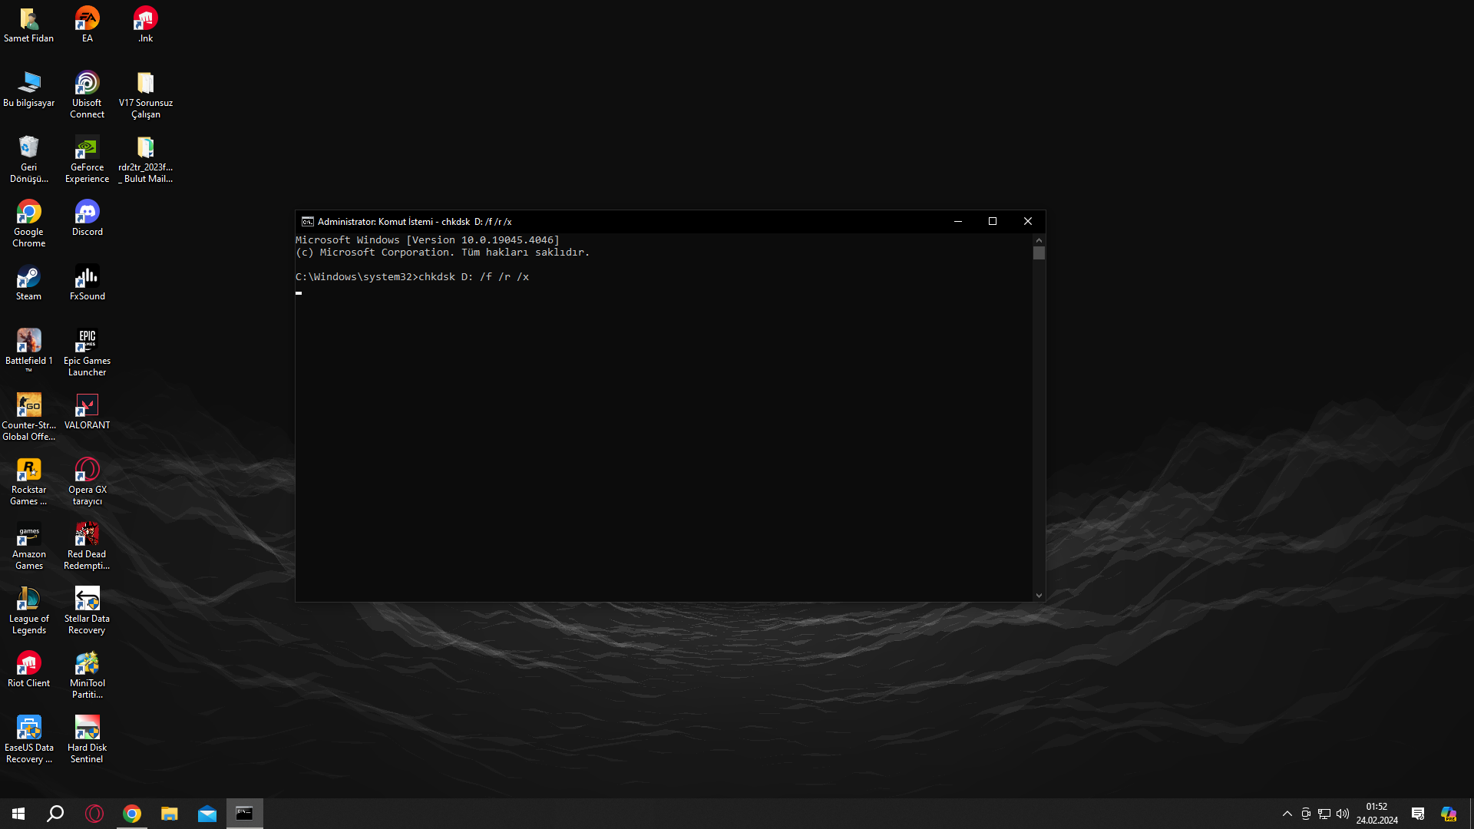Click the Command Prompt title bar text
Viewport: 1474px width, 829px height.
click(415, 222)
